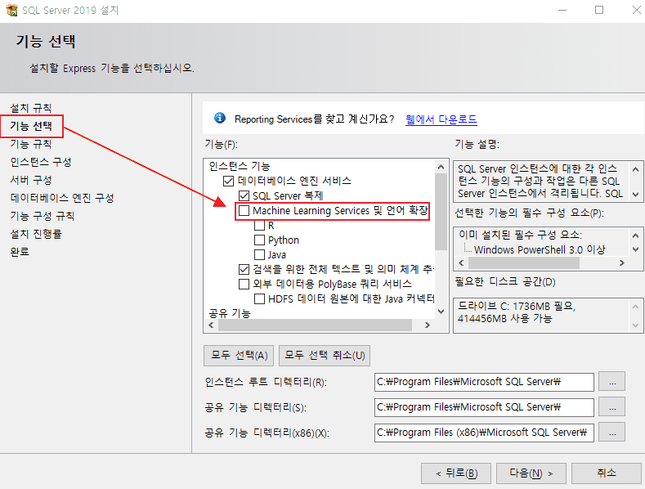Check HDFS 데이터 원본 Java 커넥터 checkbox
The image size is (645, 489).
(x=260, y=298)
